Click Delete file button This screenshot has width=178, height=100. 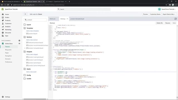(x=159, y=23)
